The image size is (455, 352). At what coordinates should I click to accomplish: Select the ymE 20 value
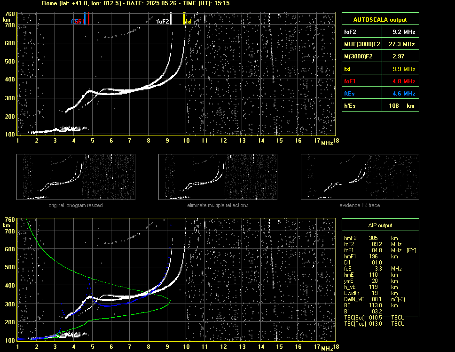tap(375, 281)
